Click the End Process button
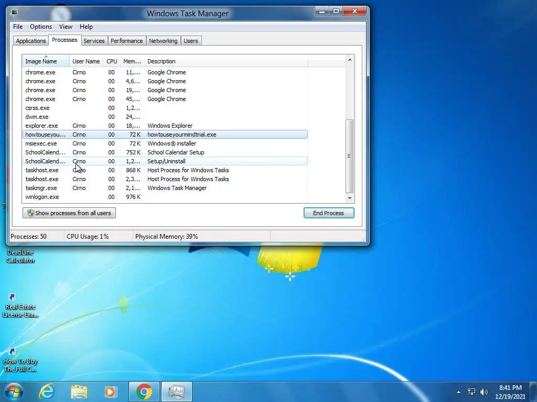The width and height of the screenshot is (537, 402). [329, 213]
